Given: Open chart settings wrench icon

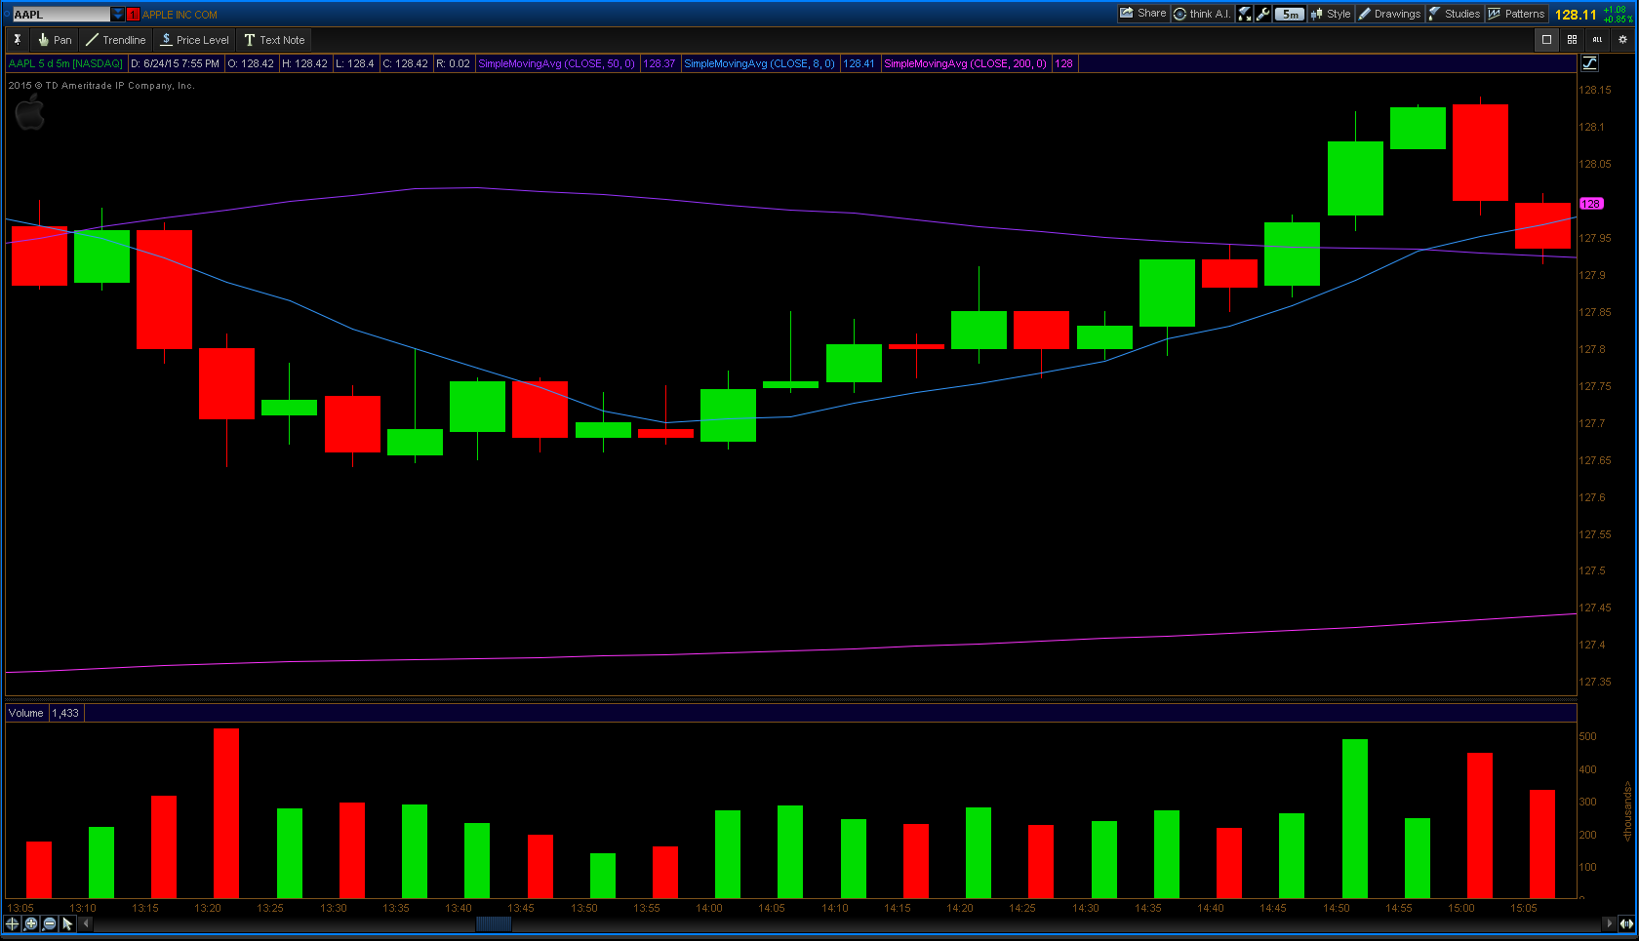Looking at the screenshot, I should (1263, 14).
